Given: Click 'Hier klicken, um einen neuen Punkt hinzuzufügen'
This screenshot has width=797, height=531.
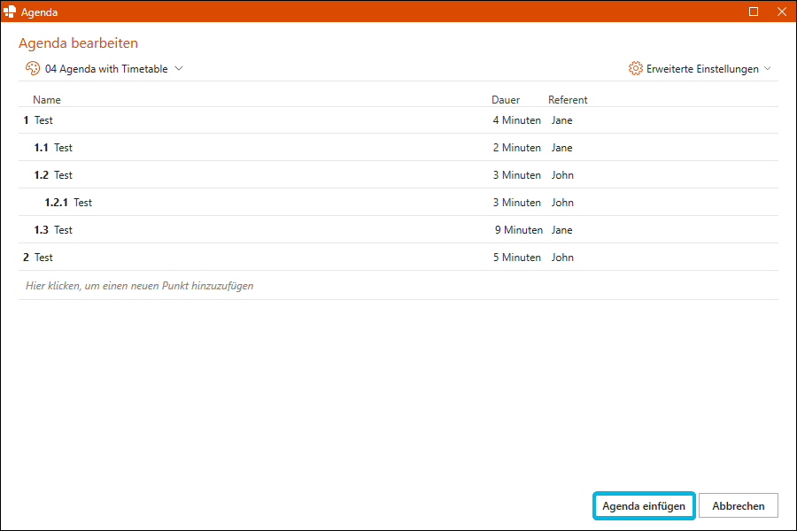Looking at the screenshot, I should (x=139, y=286).
